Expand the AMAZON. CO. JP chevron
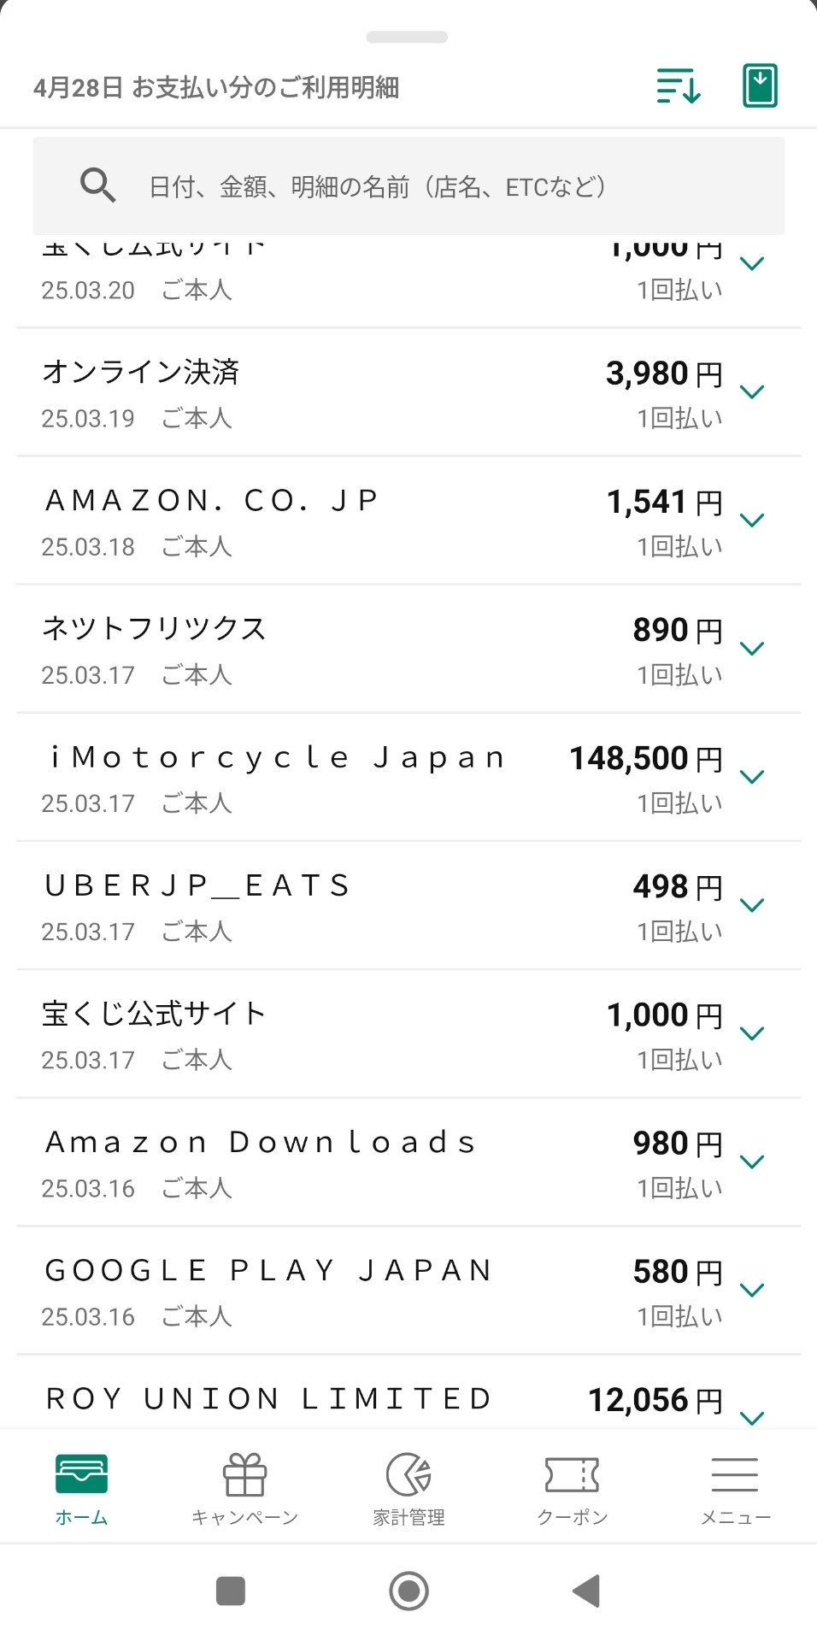Screen dimensions: 817x1641 [x=751, y=521]
